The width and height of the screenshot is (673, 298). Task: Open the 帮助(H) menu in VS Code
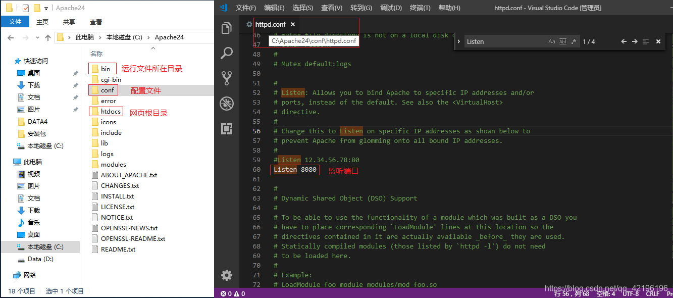point(449,8)
